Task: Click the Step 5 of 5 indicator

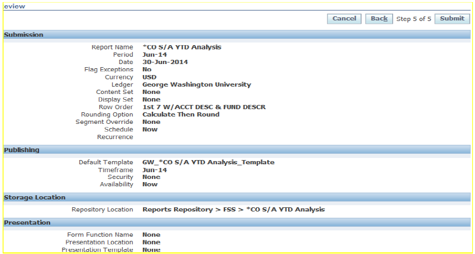Action: tap(413, 19)
